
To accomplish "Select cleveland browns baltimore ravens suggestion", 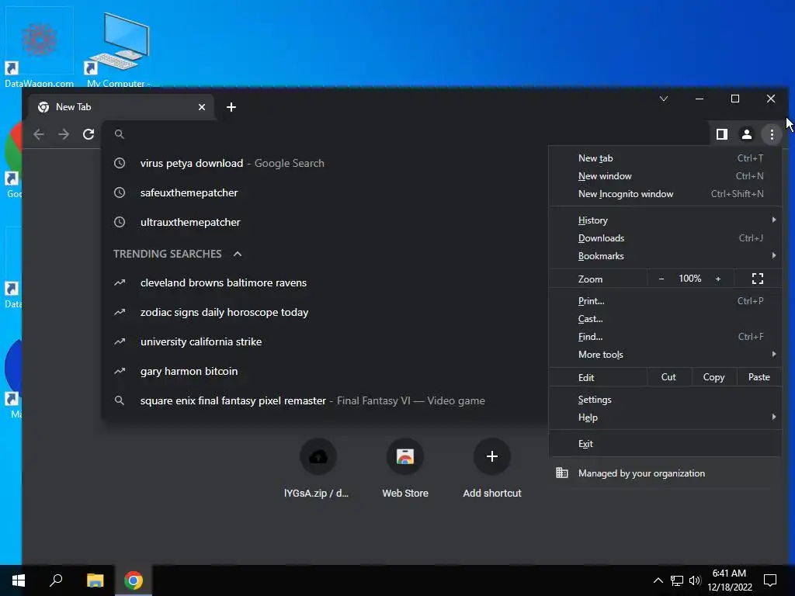I will click(x=325, y=282).
